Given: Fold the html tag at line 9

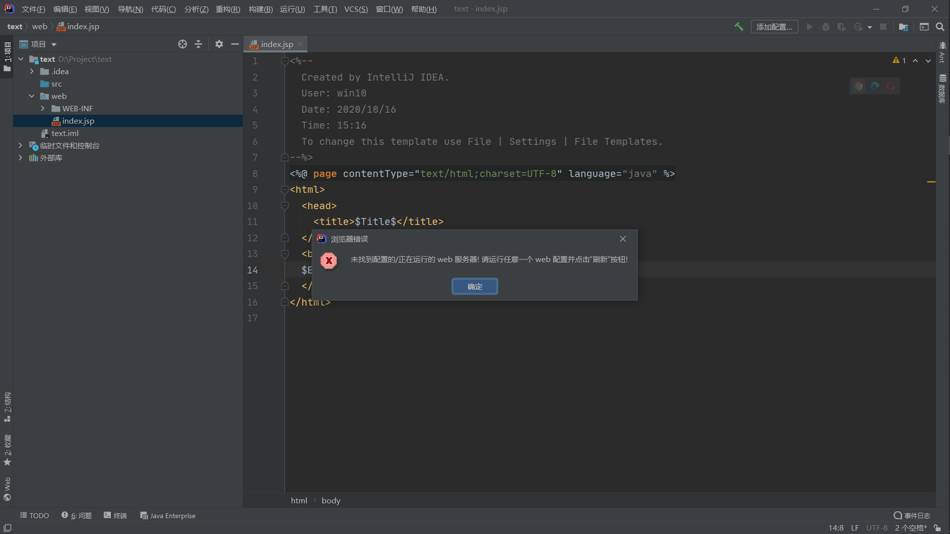Looking at the screenshot, I should 285,189.
